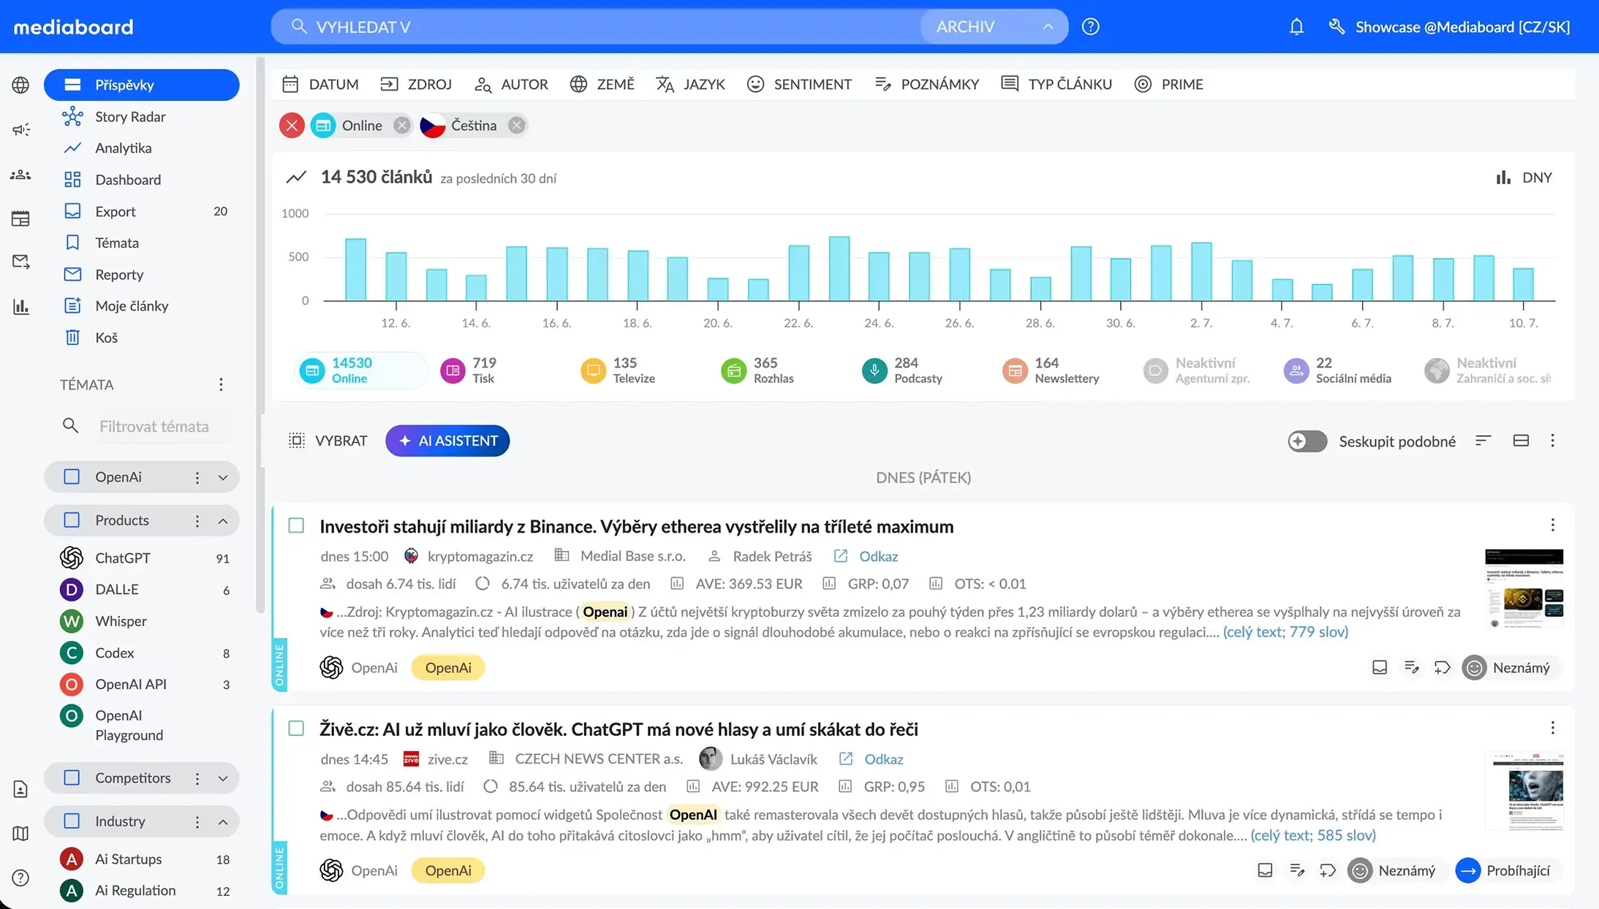Screen dimensions: 1599x909
Task: Select the Binance article checkbox
Action: pos(296,525)
